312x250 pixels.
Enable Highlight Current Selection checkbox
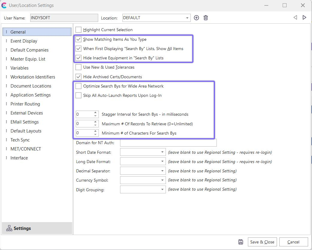[78, 30]
